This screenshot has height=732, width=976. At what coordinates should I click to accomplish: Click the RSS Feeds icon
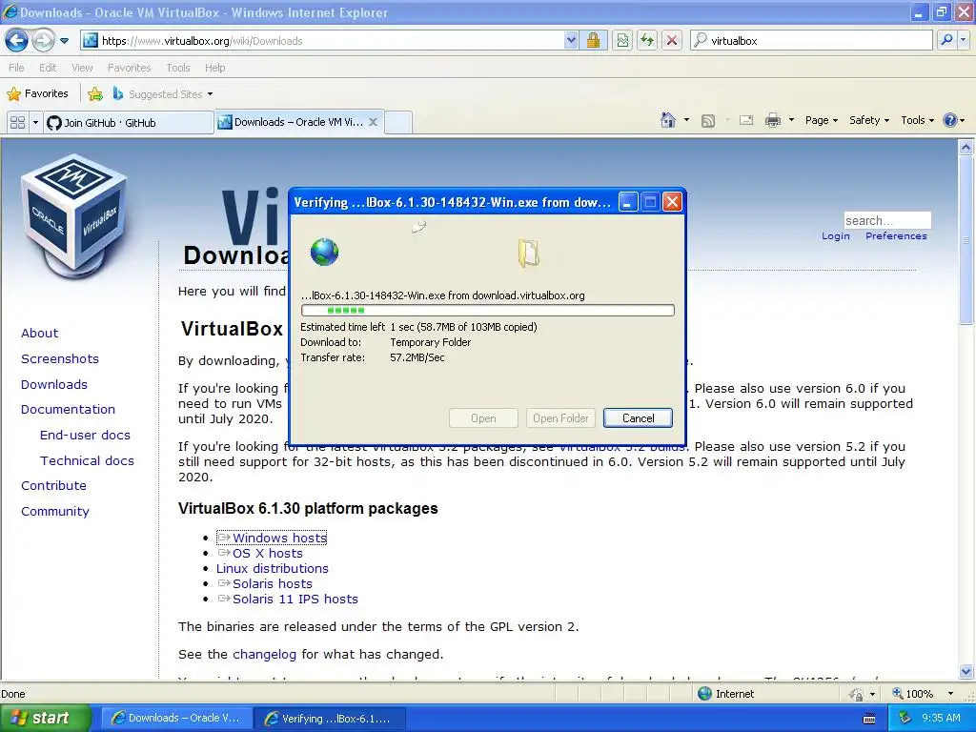708,121
